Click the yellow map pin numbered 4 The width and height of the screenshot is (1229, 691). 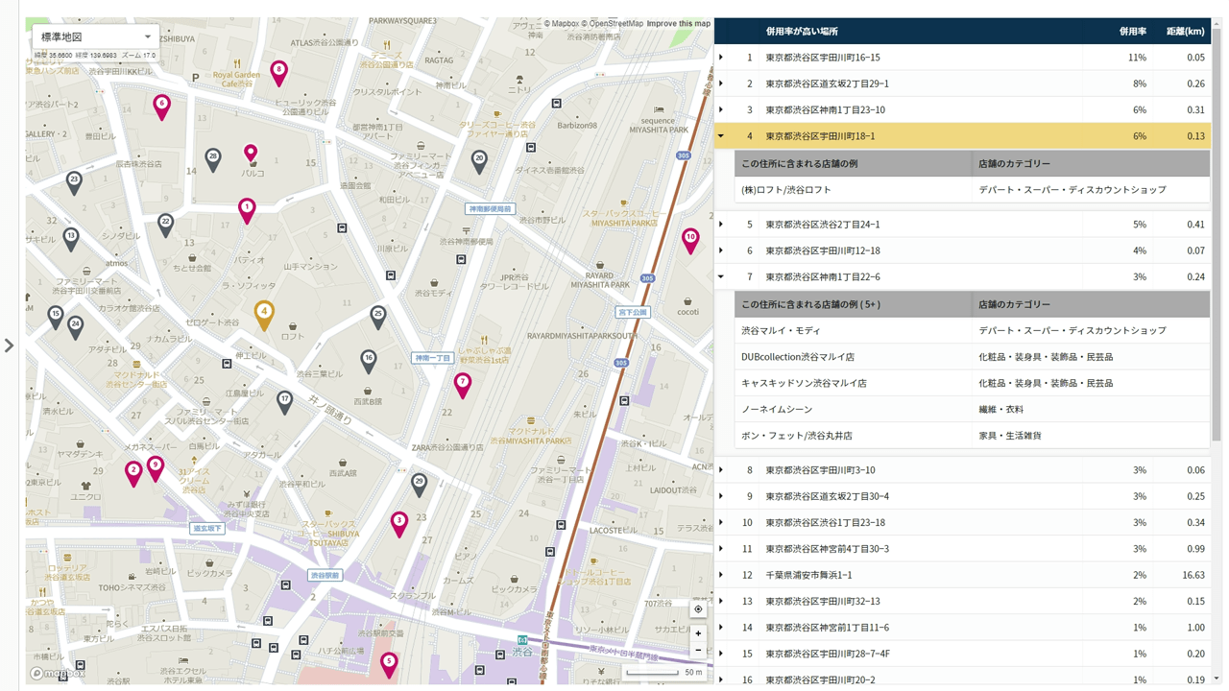click(x=264, y=313)
